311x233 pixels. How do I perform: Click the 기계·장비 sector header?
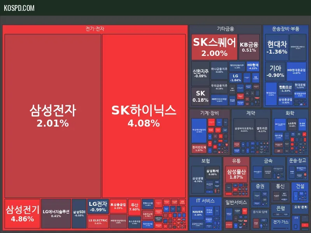point(210,113)
